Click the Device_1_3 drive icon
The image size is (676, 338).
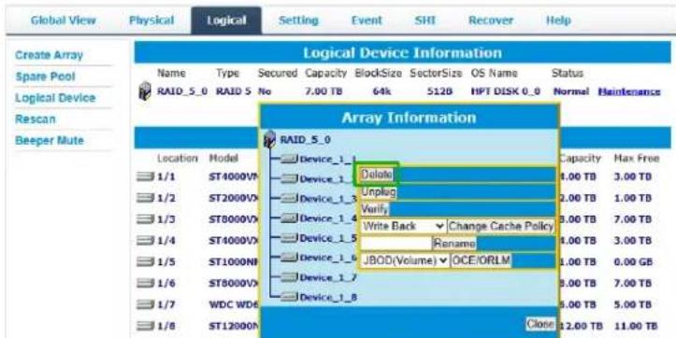coord(289,199)
